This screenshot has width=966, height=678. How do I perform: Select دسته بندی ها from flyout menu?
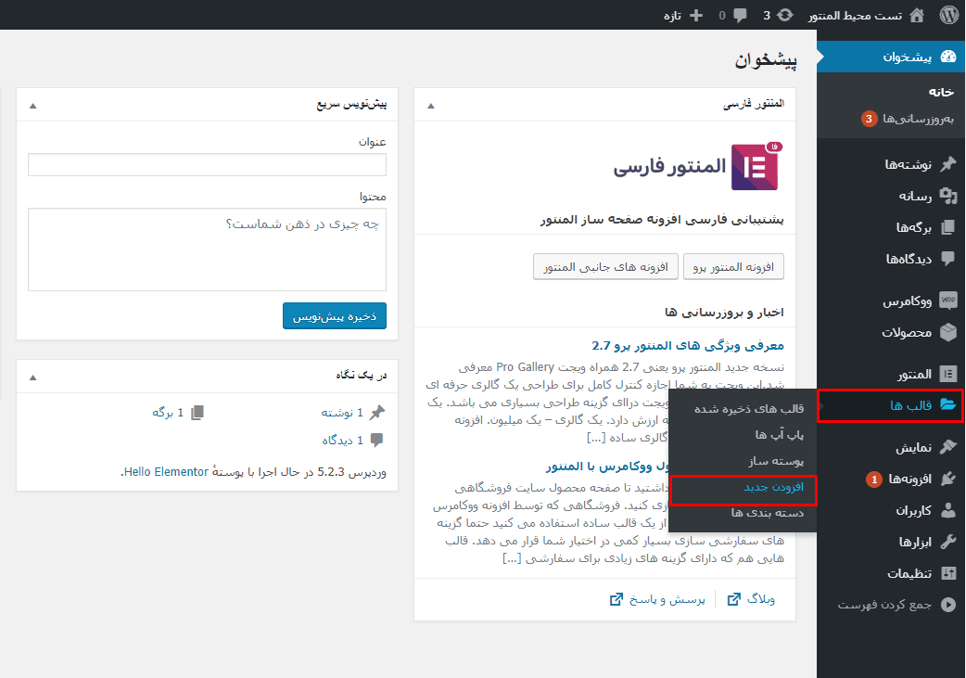coord(768,512)
